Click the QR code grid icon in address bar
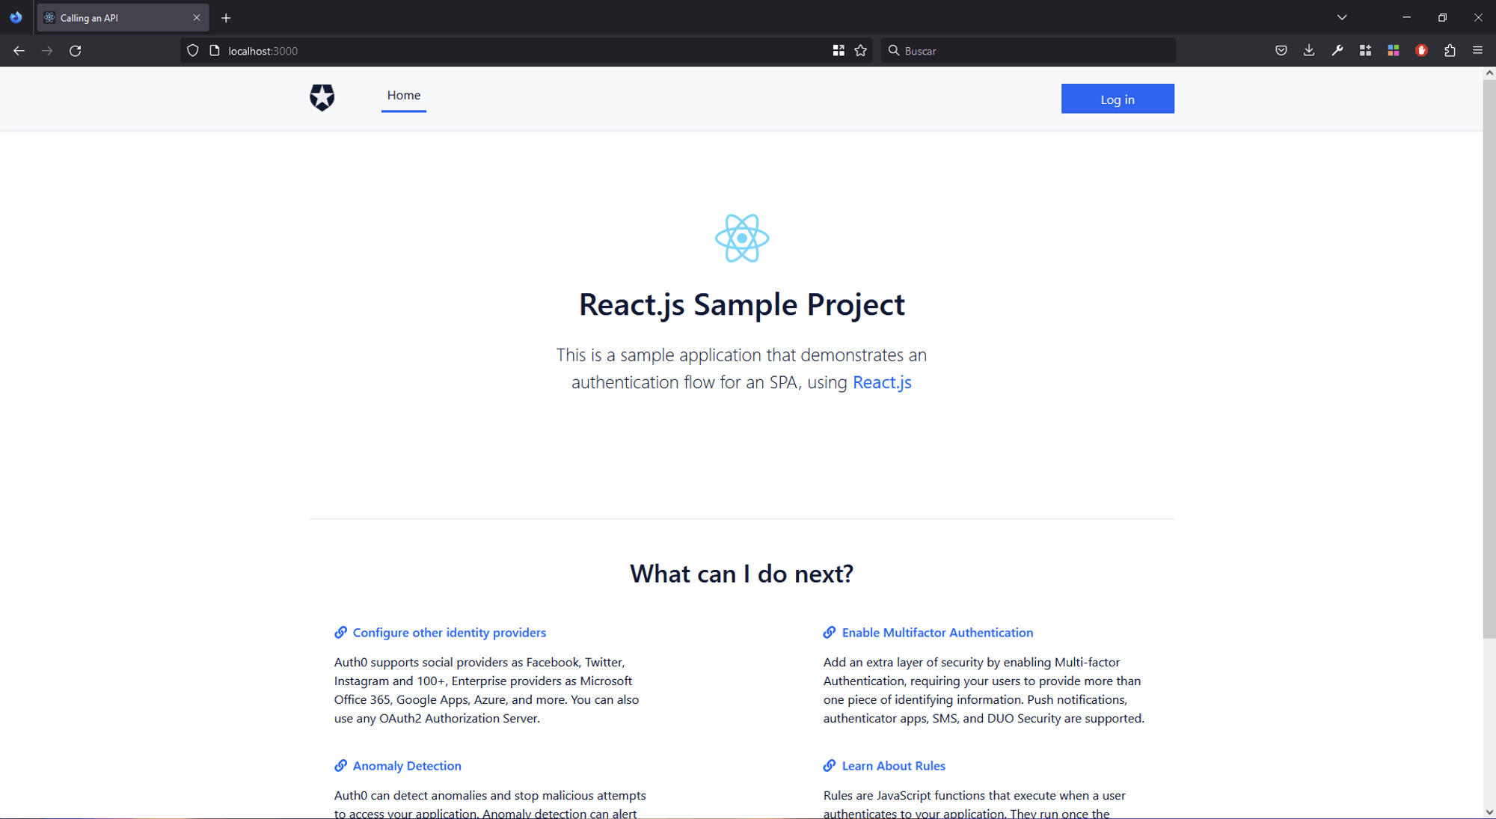1496x819 pixels. (x=839, y=51)
